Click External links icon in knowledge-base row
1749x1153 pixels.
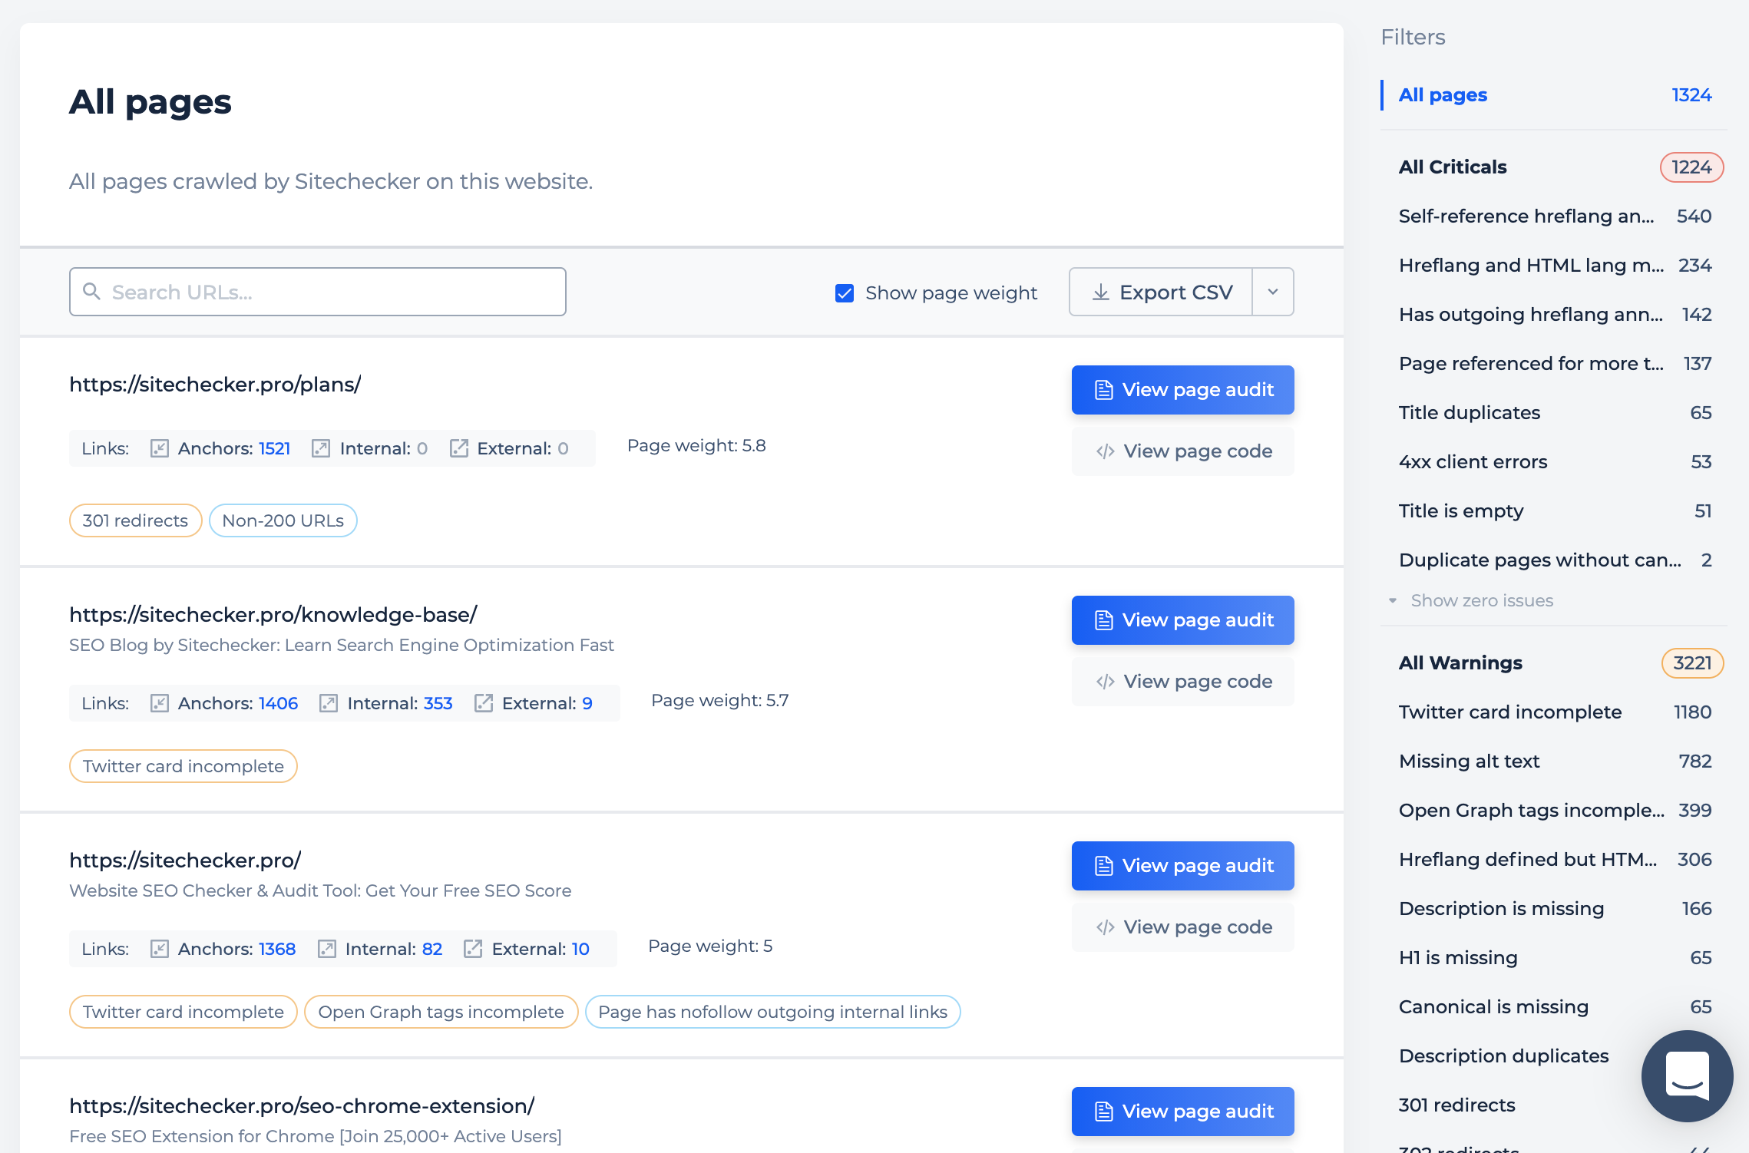[x=483, y=703]
